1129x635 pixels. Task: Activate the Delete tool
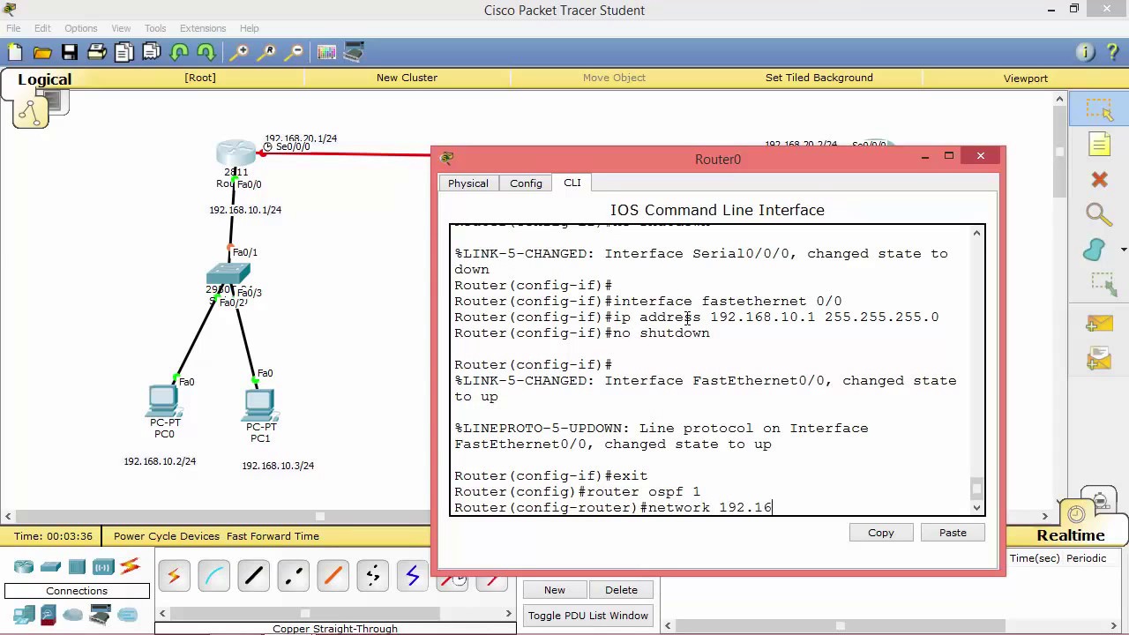pos(1099,180)
